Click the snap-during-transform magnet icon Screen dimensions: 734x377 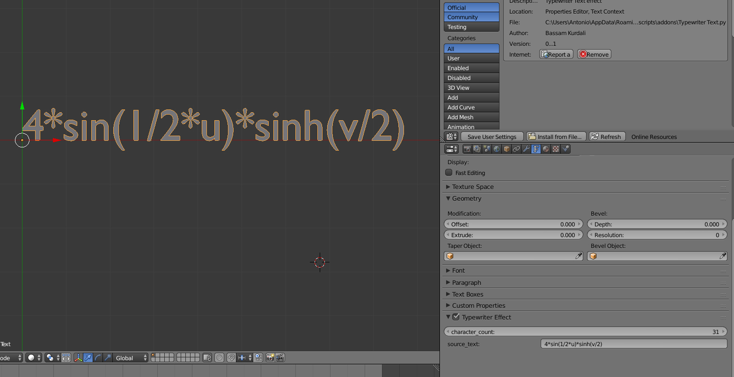pos(231,358)
